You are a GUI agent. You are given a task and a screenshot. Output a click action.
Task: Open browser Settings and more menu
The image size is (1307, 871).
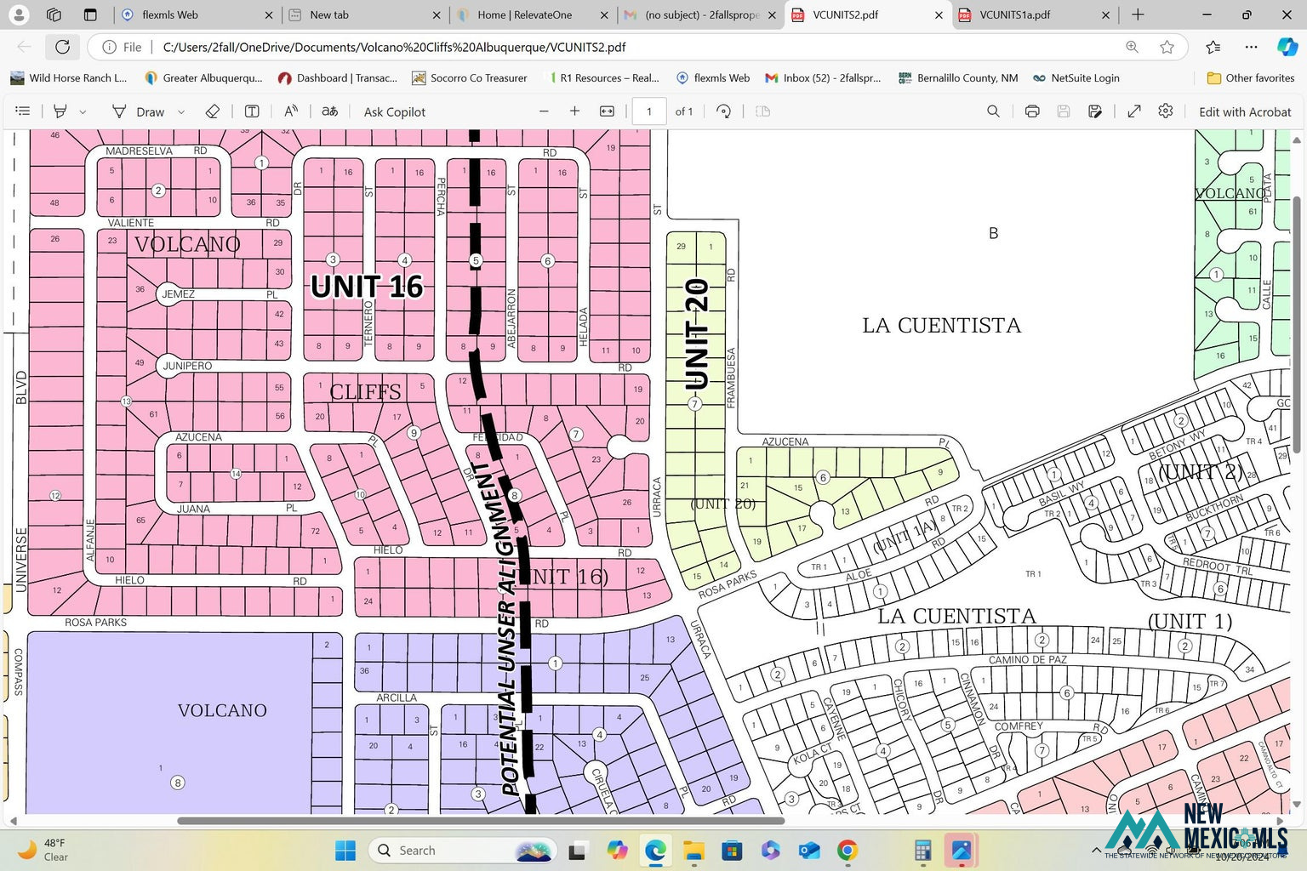pyautogui.click(x=1251, y=47)
